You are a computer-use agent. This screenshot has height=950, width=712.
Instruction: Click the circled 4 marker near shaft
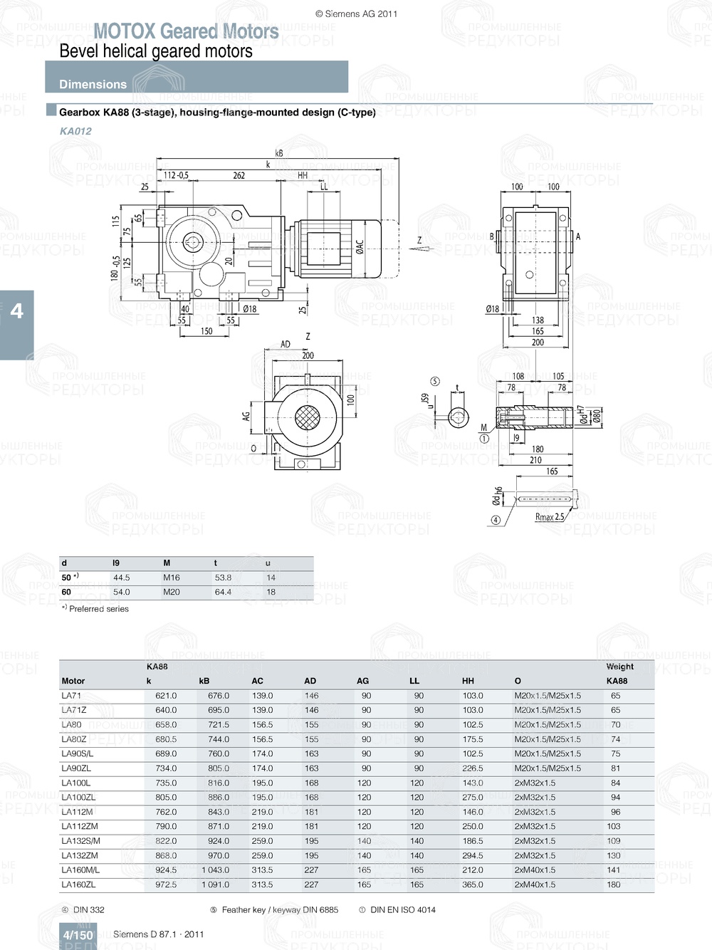pyautogui.click(x=496, y=520)
